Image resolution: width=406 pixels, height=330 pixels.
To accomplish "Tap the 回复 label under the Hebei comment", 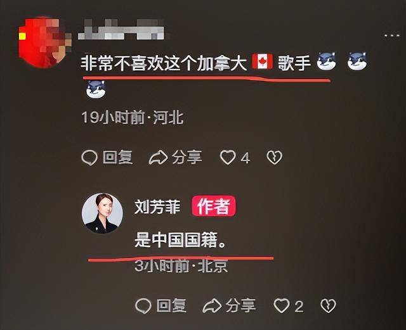I will coord(118,157).
